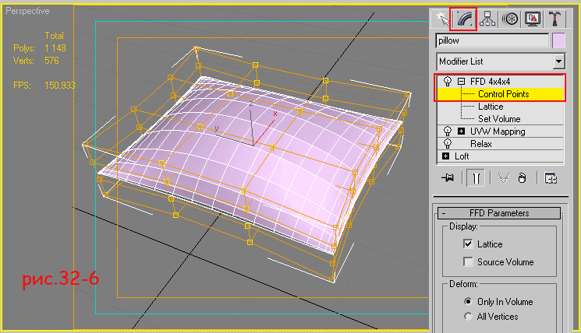Screen dimensions: 581x333
Task: Open the Display panel tab
Action: (533, 18)
